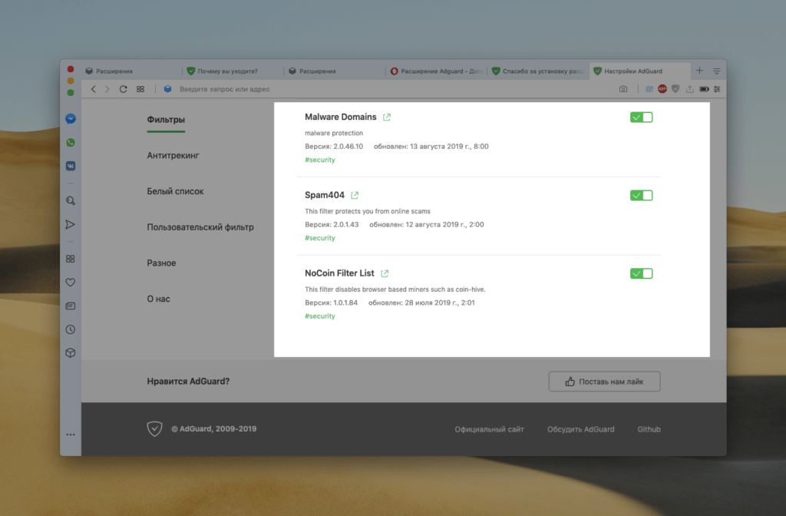
Task: Open the Github footer link
Action: (649, 429)
